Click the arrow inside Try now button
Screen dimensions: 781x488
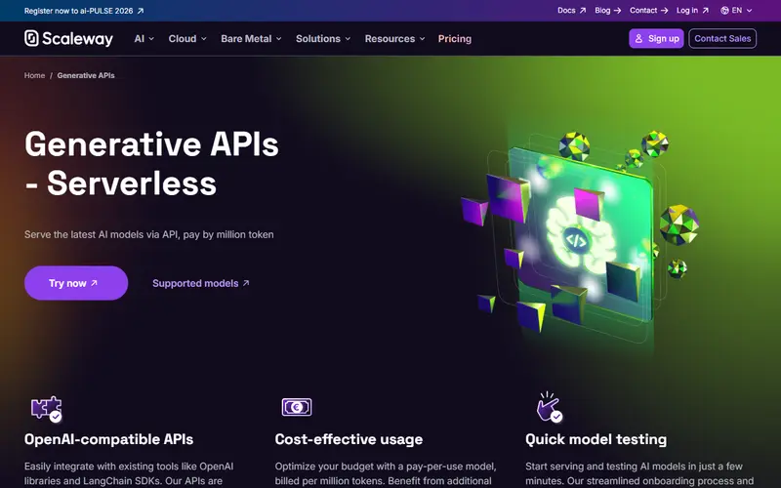[x=94, y=283]
